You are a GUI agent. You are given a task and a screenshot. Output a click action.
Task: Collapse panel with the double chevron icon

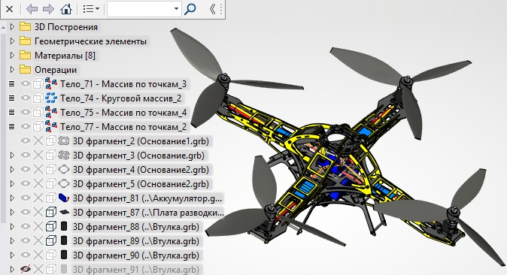coord(212,9)
